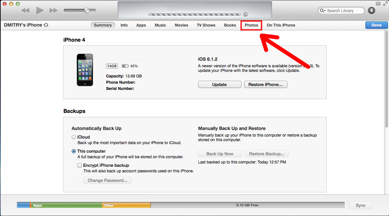Screen dimensions: 389x216
Task: Click the sync progress bar
Action: click(x=195, y=15)
